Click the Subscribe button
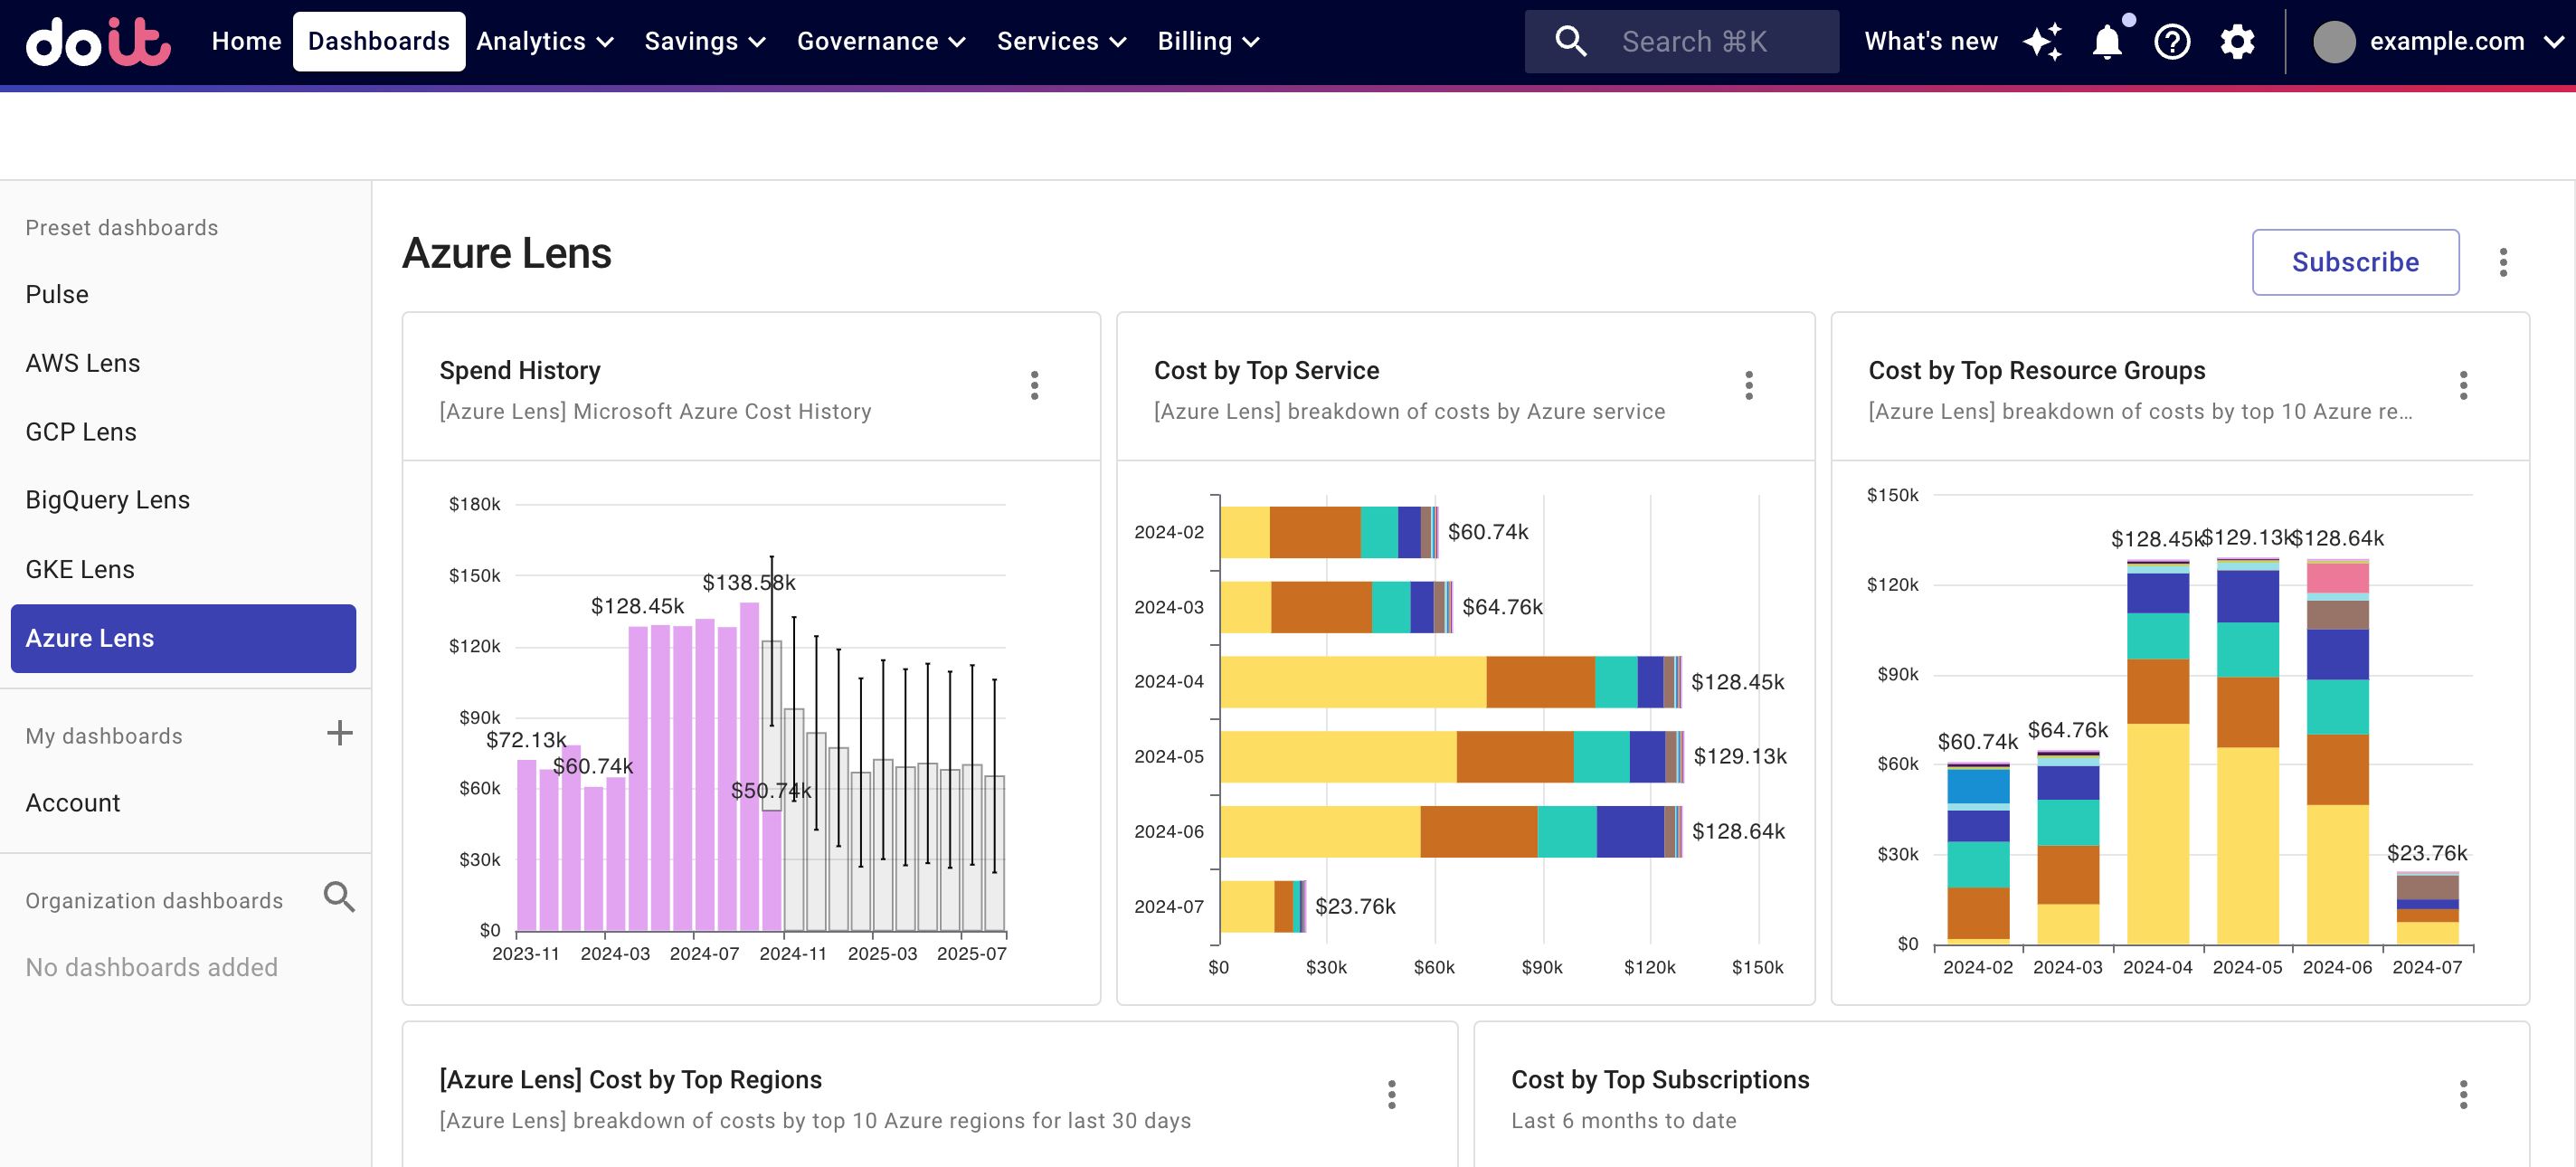 point(2354,262)
